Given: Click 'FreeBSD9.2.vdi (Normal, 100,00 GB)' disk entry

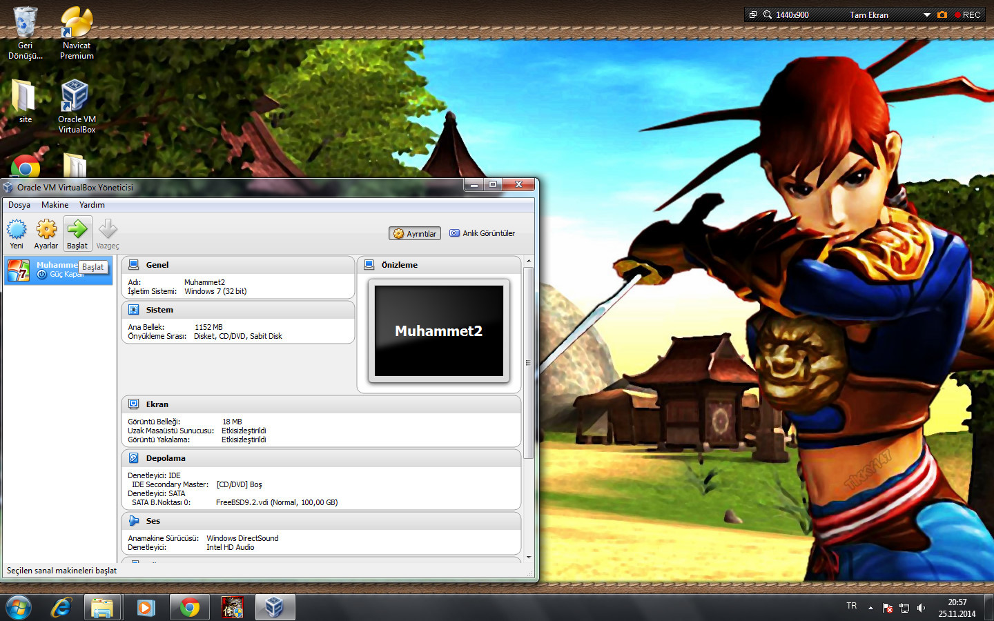Looking at the screenshot, I should 277,502.
